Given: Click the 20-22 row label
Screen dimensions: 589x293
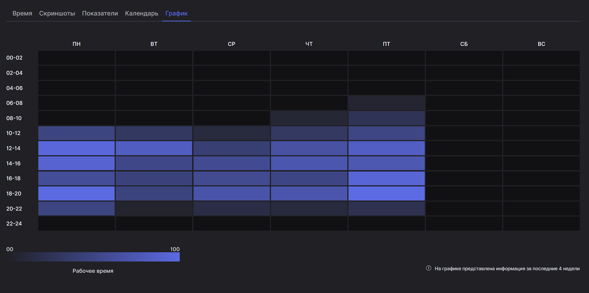Looking at the screenshot, I should point(14,209).
